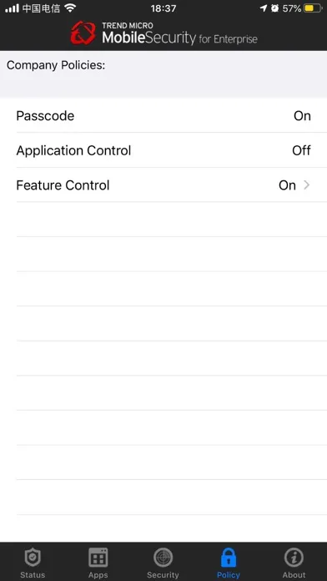Tap the Trend Micro red logo
This screenshot has height=581, width=327.
click(x=83, y=33)
